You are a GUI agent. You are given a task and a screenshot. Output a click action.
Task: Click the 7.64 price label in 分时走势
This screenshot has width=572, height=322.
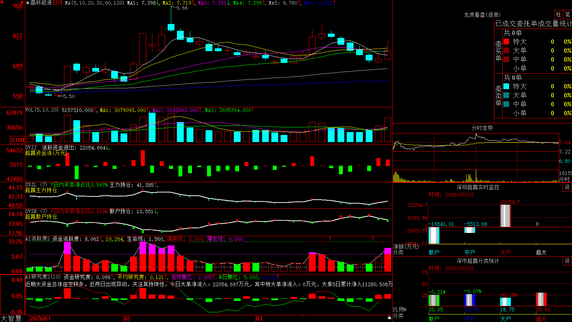pos(565,142)
